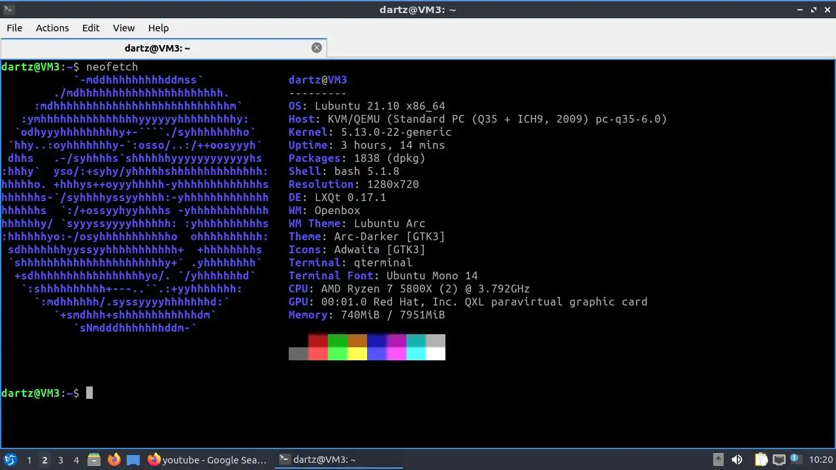The height and width of the screenshot is (470, 836).
Task: Close the qterminal window
Action: click(827, 9)
